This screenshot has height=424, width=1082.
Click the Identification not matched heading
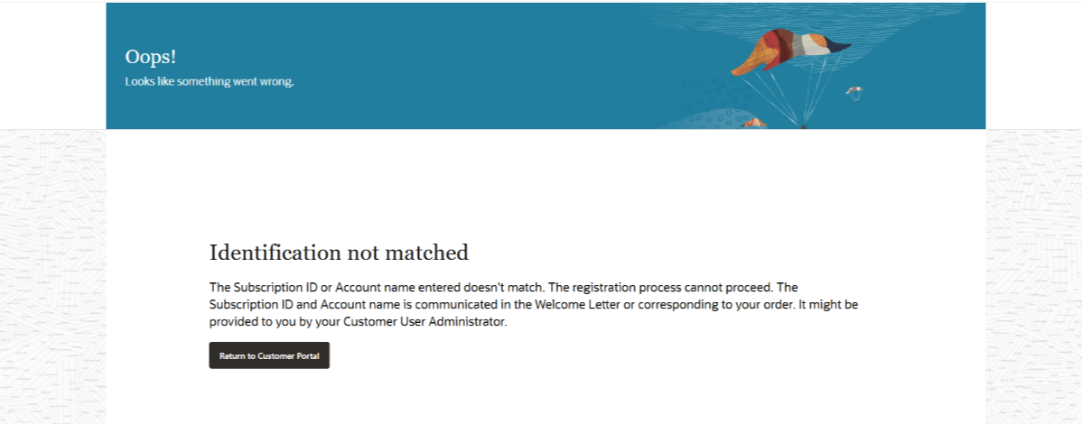(339, 253)
